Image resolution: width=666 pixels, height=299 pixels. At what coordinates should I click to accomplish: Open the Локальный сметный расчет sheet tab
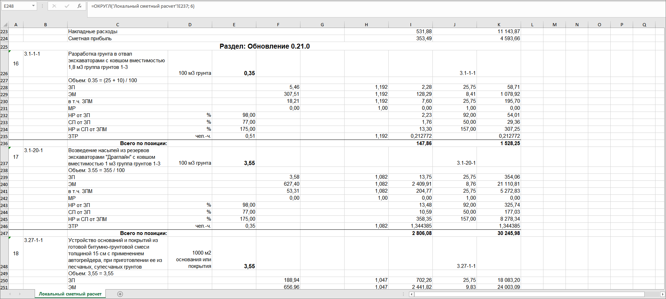pyautogui.click(x=70, y=294)
